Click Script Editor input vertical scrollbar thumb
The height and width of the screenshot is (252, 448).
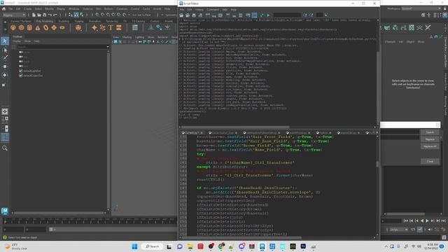pos(377,164)
